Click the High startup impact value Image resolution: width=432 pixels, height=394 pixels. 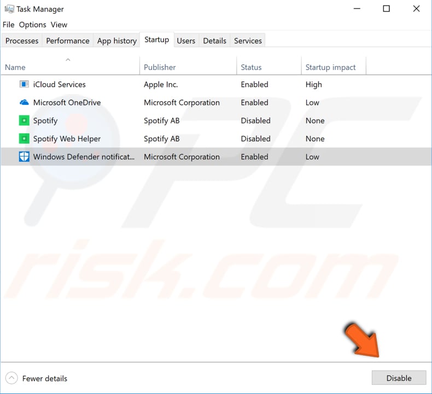click(x=313, y=85)
